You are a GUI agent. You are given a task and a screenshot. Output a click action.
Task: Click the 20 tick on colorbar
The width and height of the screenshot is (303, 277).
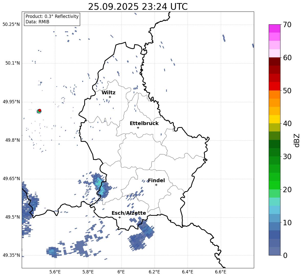pyautogui.click(x=287, y=190)
